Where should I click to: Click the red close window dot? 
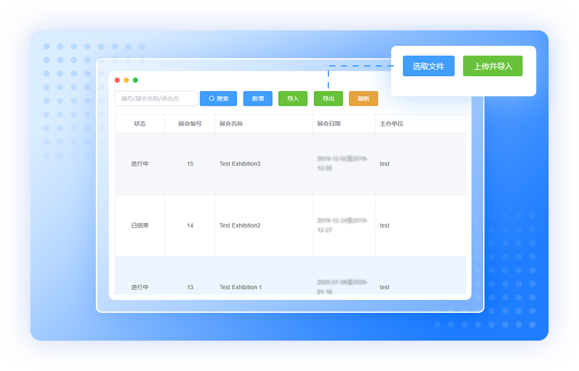tap(117, 80)
